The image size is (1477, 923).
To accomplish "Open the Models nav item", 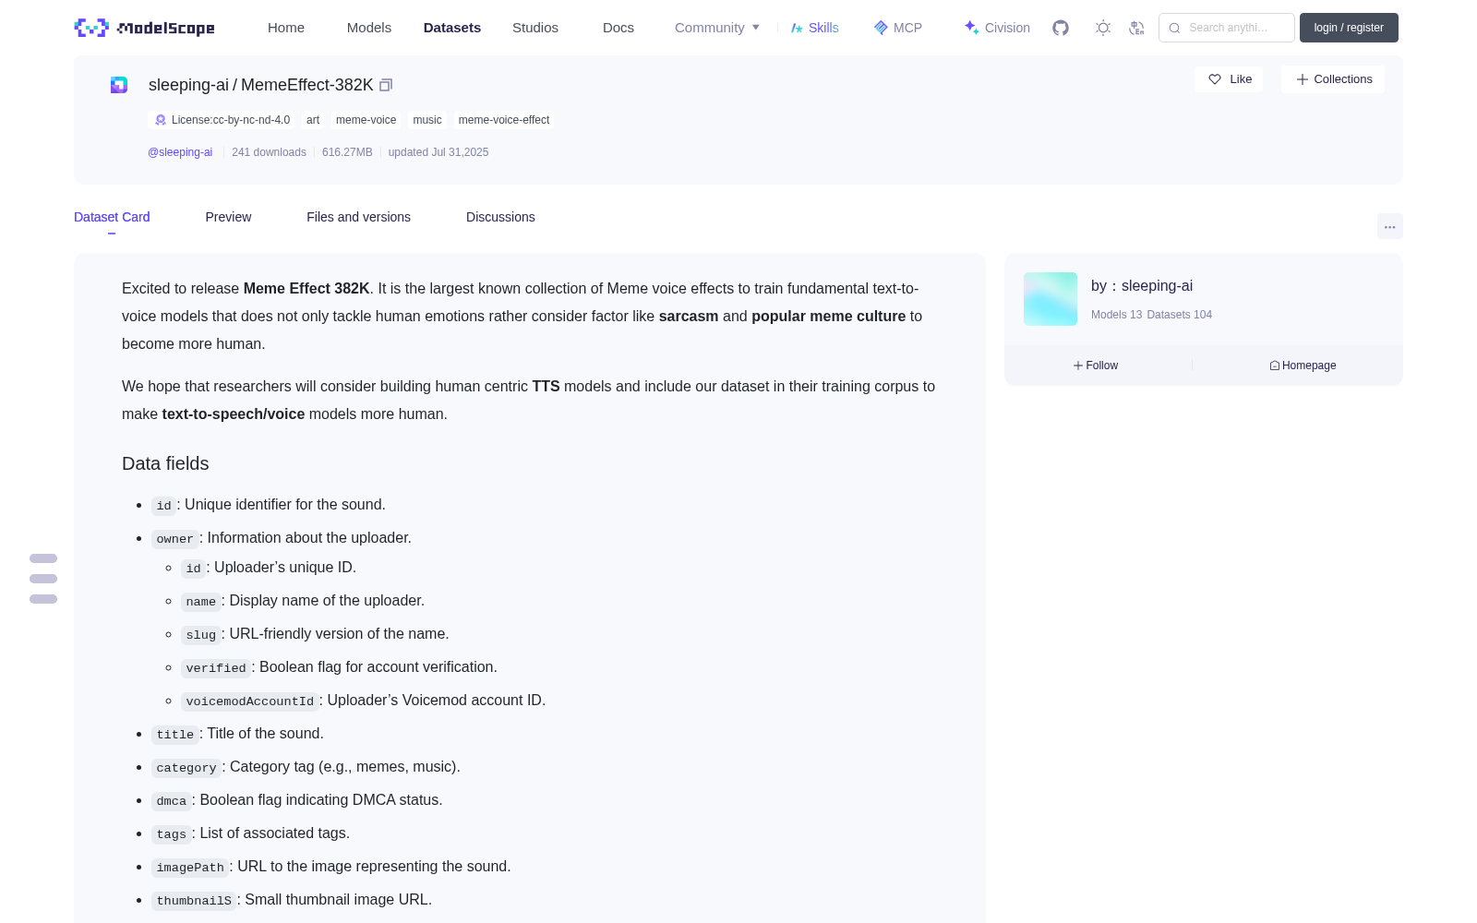I will 369,28.
